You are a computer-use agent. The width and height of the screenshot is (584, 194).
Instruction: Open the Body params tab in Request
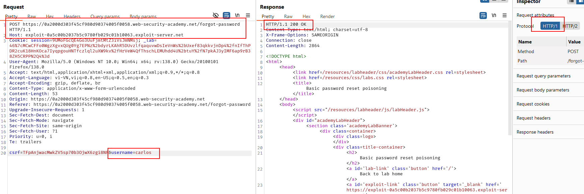point(143,16)
